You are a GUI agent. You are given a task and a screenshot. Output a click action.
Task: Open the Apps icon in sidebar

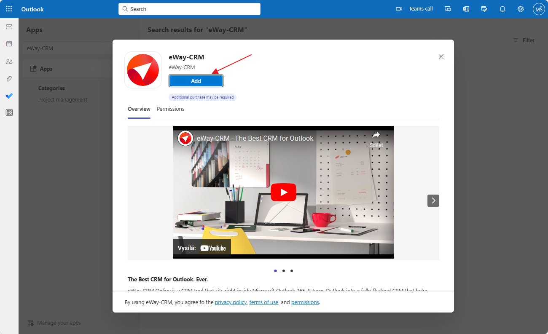point(9,112)
